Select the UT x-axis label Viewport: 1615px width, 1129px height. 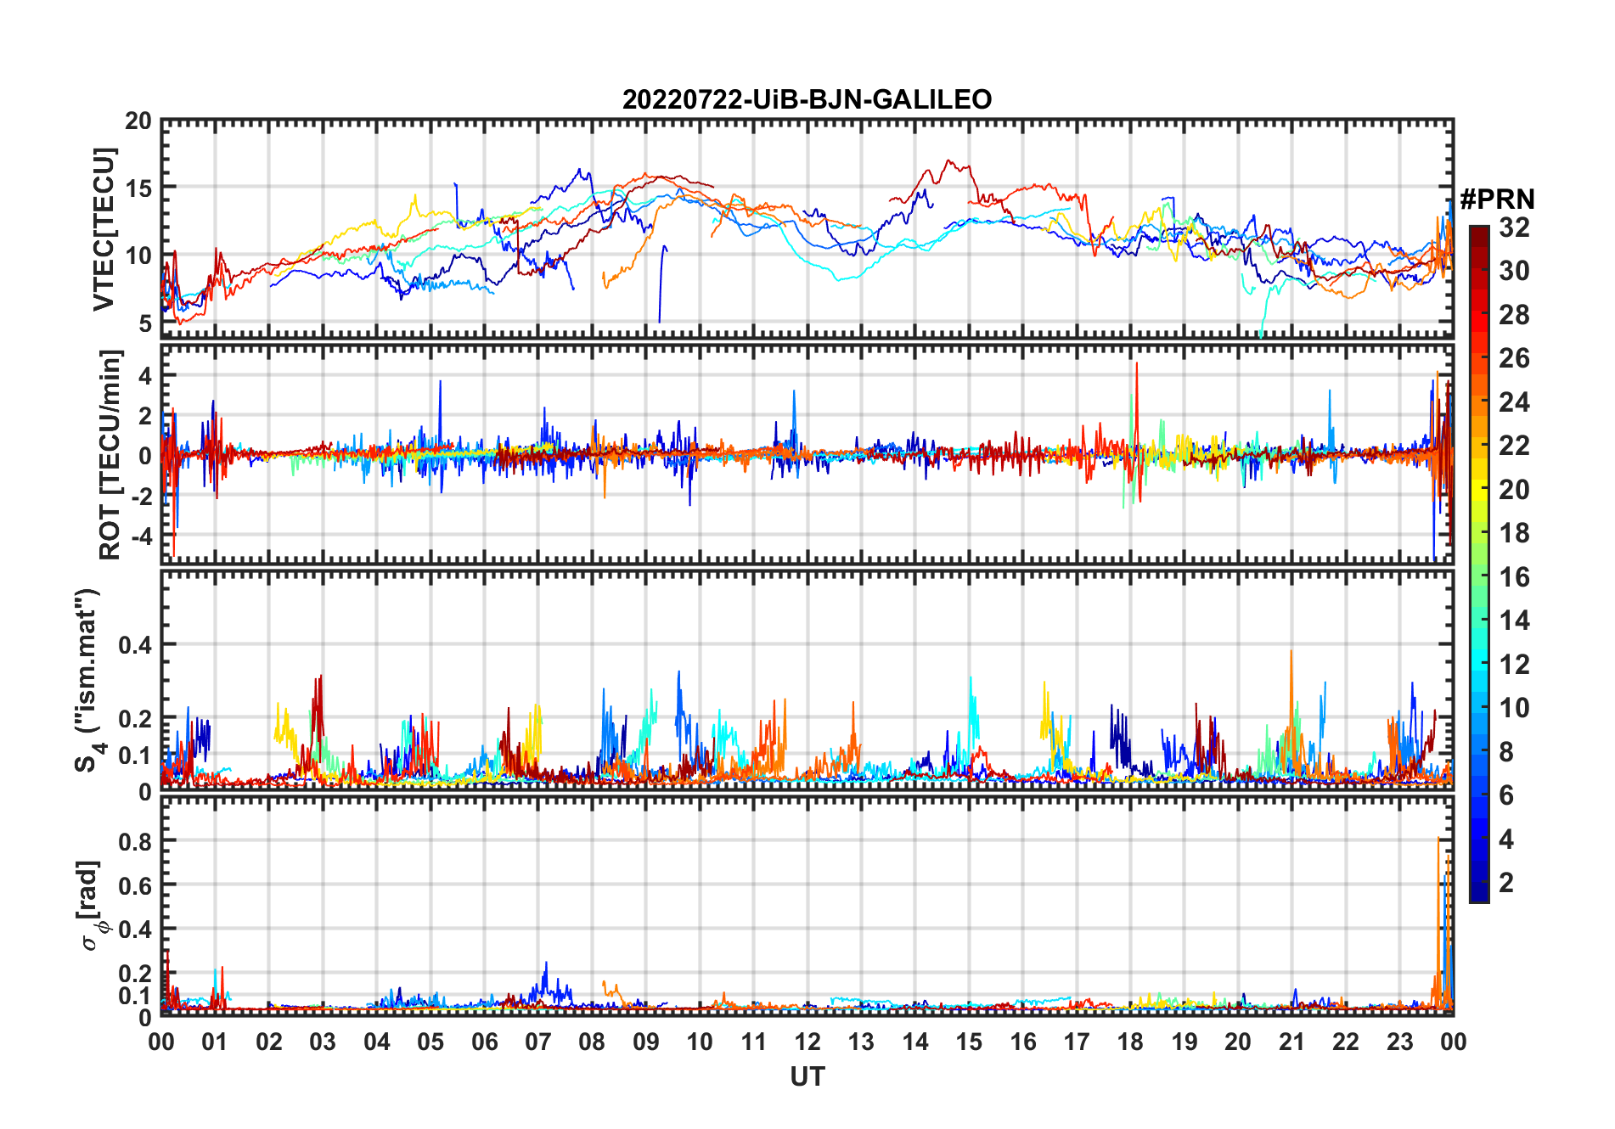click(x=807, y=1076)
